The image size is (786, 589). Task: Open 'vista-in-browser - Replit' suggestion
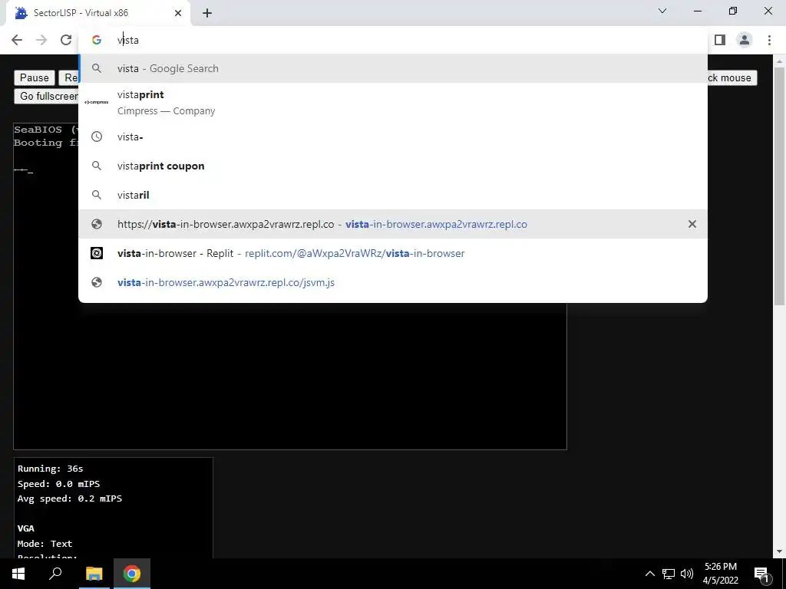click(393, 253)
